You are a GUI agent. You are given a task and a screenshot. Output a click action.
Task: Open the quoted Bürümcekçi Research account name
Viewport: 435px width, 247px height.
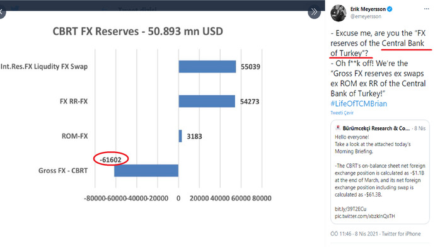376,129
